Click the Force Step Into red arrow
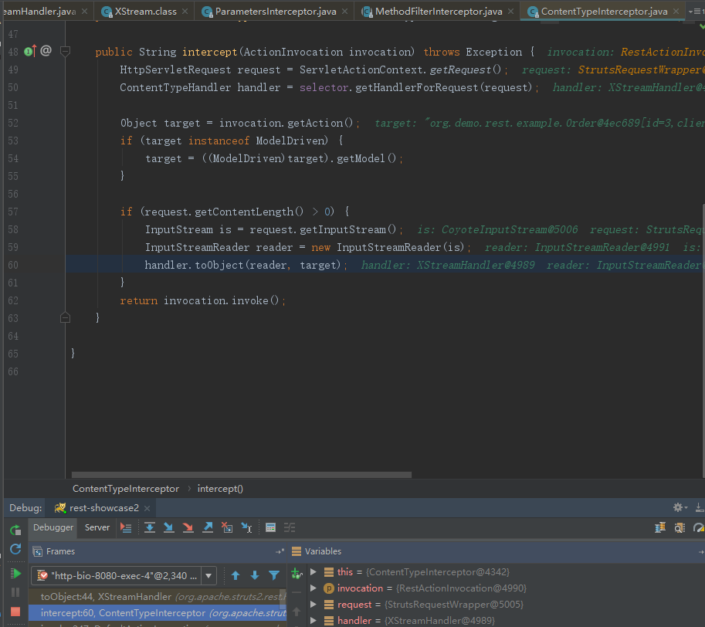Viewport: 705px width, 627px height. 188,527
